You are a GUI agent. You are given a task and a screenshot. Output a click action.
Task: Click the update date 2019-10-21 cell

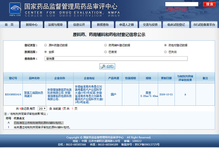(166, 94)
